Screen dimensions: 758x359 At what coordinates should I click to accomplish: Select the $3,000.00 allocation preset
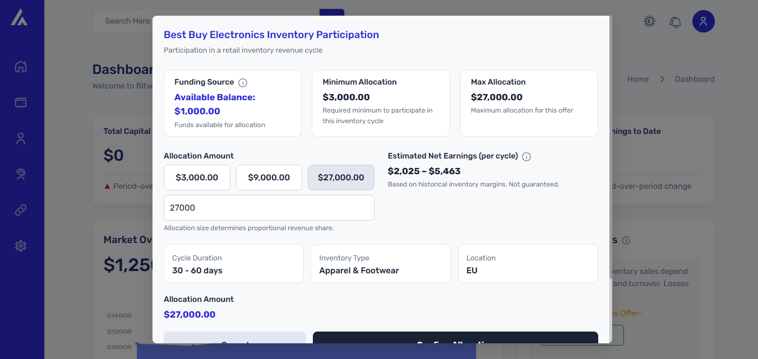[197, 177]
